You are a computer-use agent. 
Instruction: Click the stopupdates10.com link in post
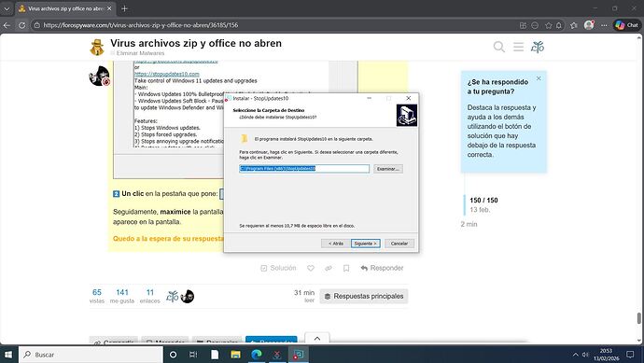pos(167,74)
